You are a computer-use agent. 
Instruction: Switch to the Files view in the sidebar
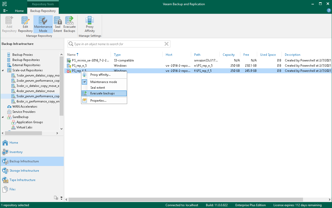point(12,189)
